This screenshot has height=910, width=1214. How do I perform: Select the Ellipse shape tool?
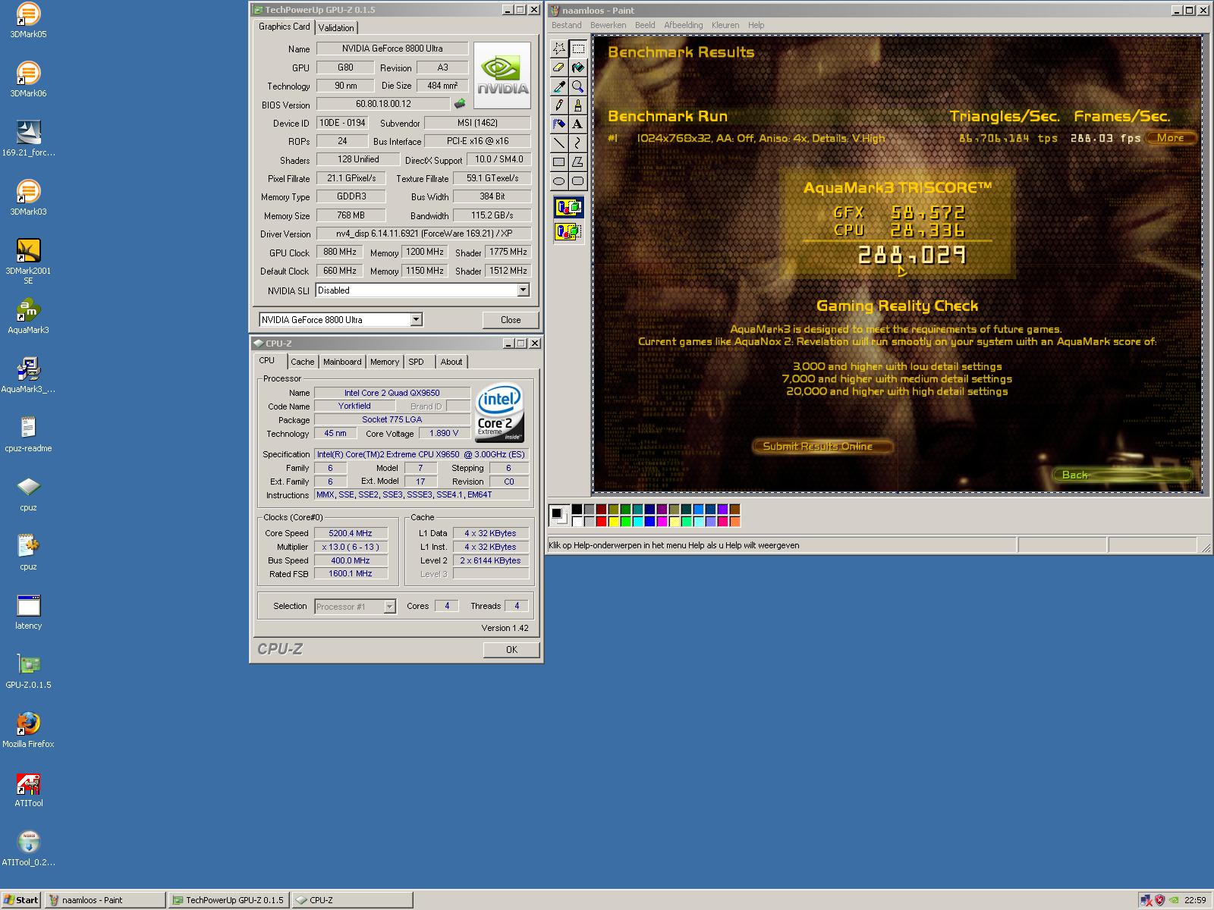(559, 180)
